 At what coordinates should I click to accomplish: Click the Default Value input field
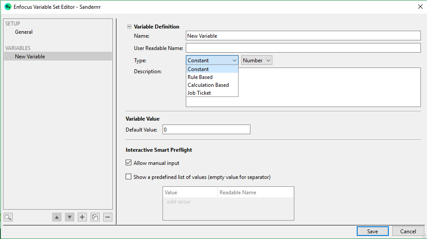click(206, 129)
